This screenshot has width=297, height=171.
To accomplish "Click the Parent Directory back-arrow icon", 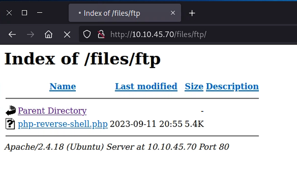I will coord(11,111).
